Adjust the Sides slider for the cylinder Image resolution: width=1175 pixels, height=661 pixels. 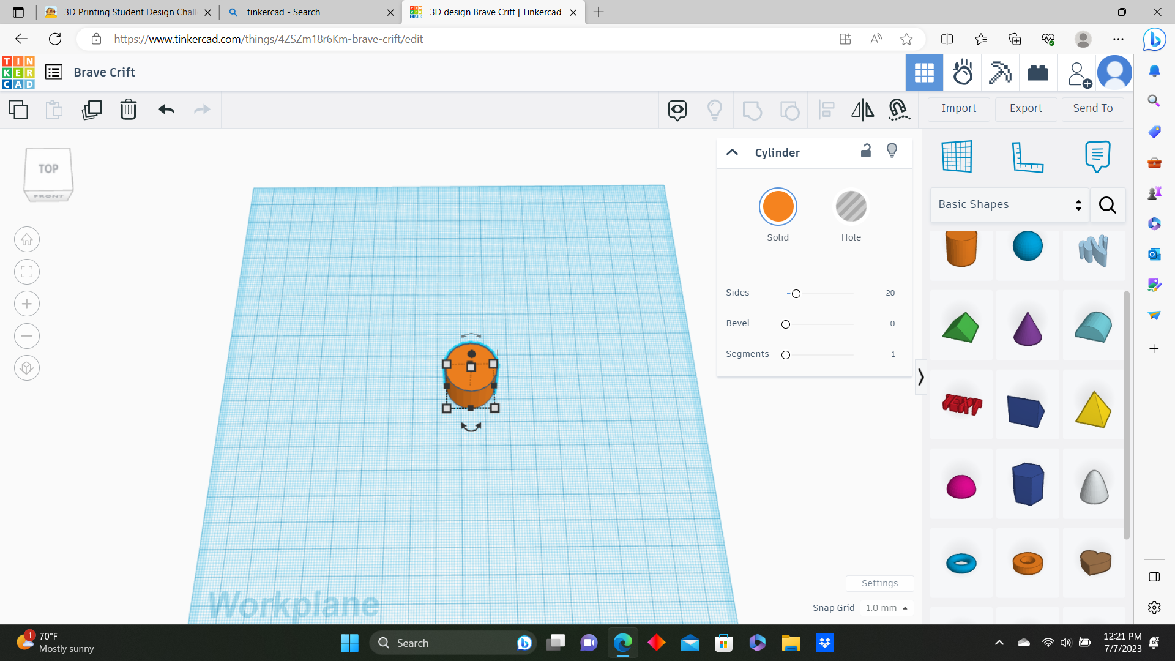tap(795, 294)
